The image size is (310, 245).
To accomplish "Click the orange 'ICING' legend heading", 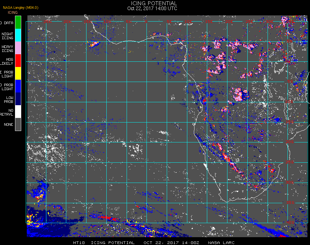I will (x=13, y=12).
